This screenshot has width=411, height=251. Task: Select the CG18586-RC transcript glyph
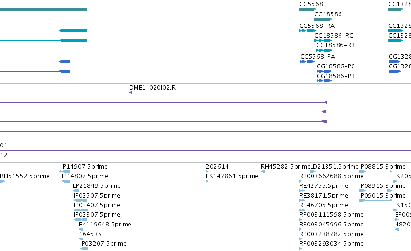point(323,40)
